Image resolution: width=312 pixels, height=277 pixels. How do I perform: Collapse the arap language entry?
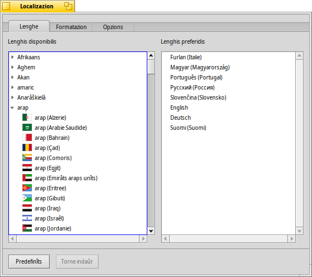(12, 107)
